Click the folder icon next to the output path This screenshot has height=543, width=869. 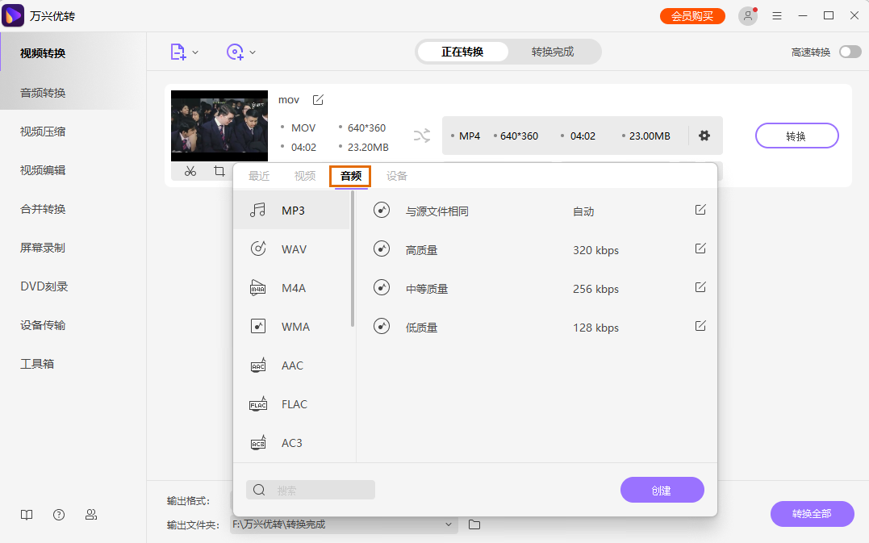point(474,524)
